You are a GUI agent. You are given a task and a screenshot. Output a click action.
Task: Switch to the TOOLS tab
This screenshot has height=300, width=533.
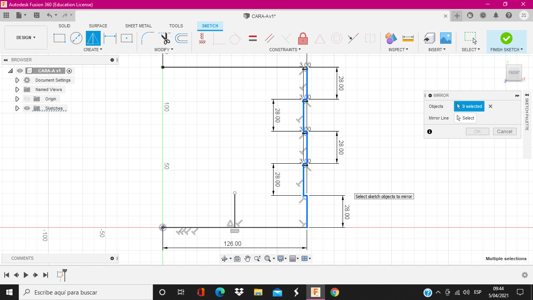coord(176,26)
